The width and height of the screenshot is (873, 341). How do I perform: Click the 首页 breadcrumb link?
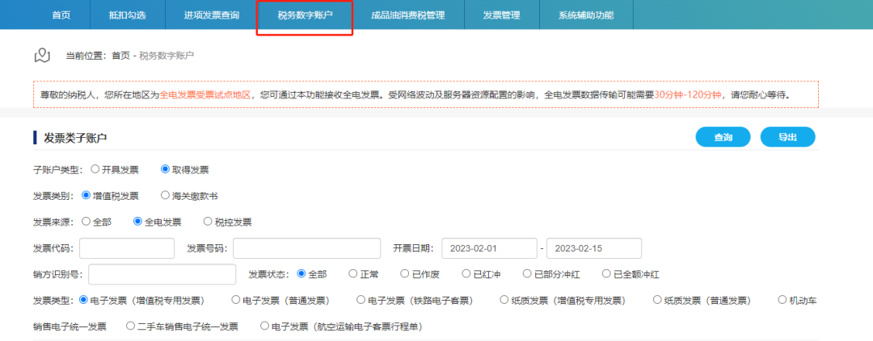(120, 56)
